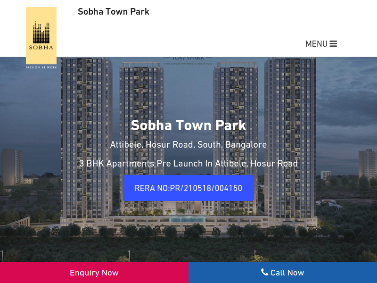Click the central clubhouse entrance between the towers
Image resolution: width=377 pixels, height=283 pixels.
pyautogui.click(x=187, y=208)
